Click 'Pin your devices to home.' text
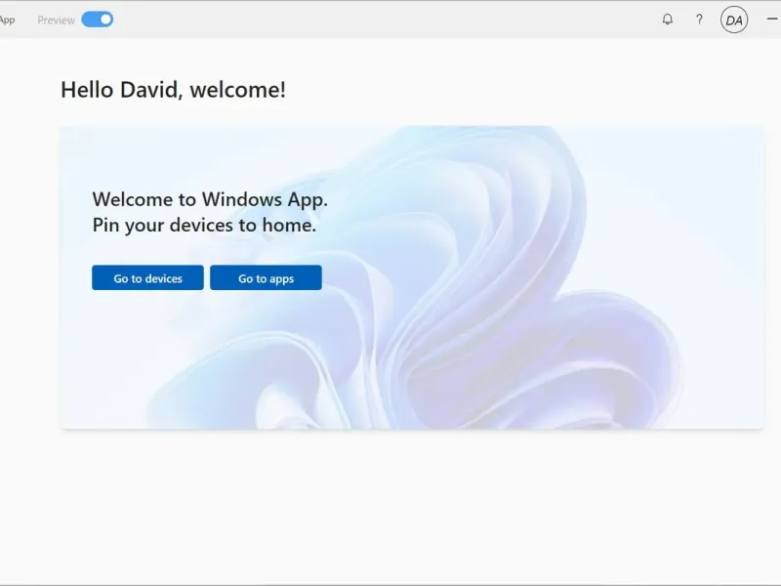 204,226
